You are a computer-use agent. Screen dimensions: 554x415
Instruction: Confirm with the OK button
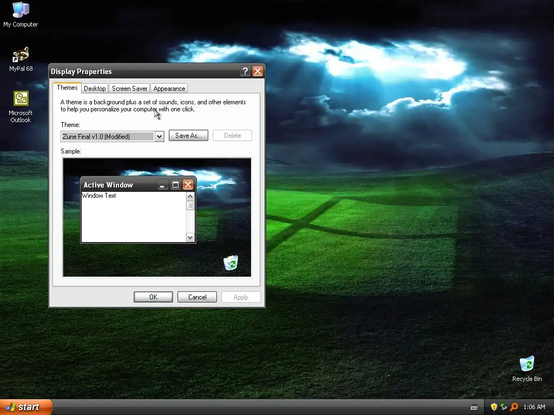[153, 297]
